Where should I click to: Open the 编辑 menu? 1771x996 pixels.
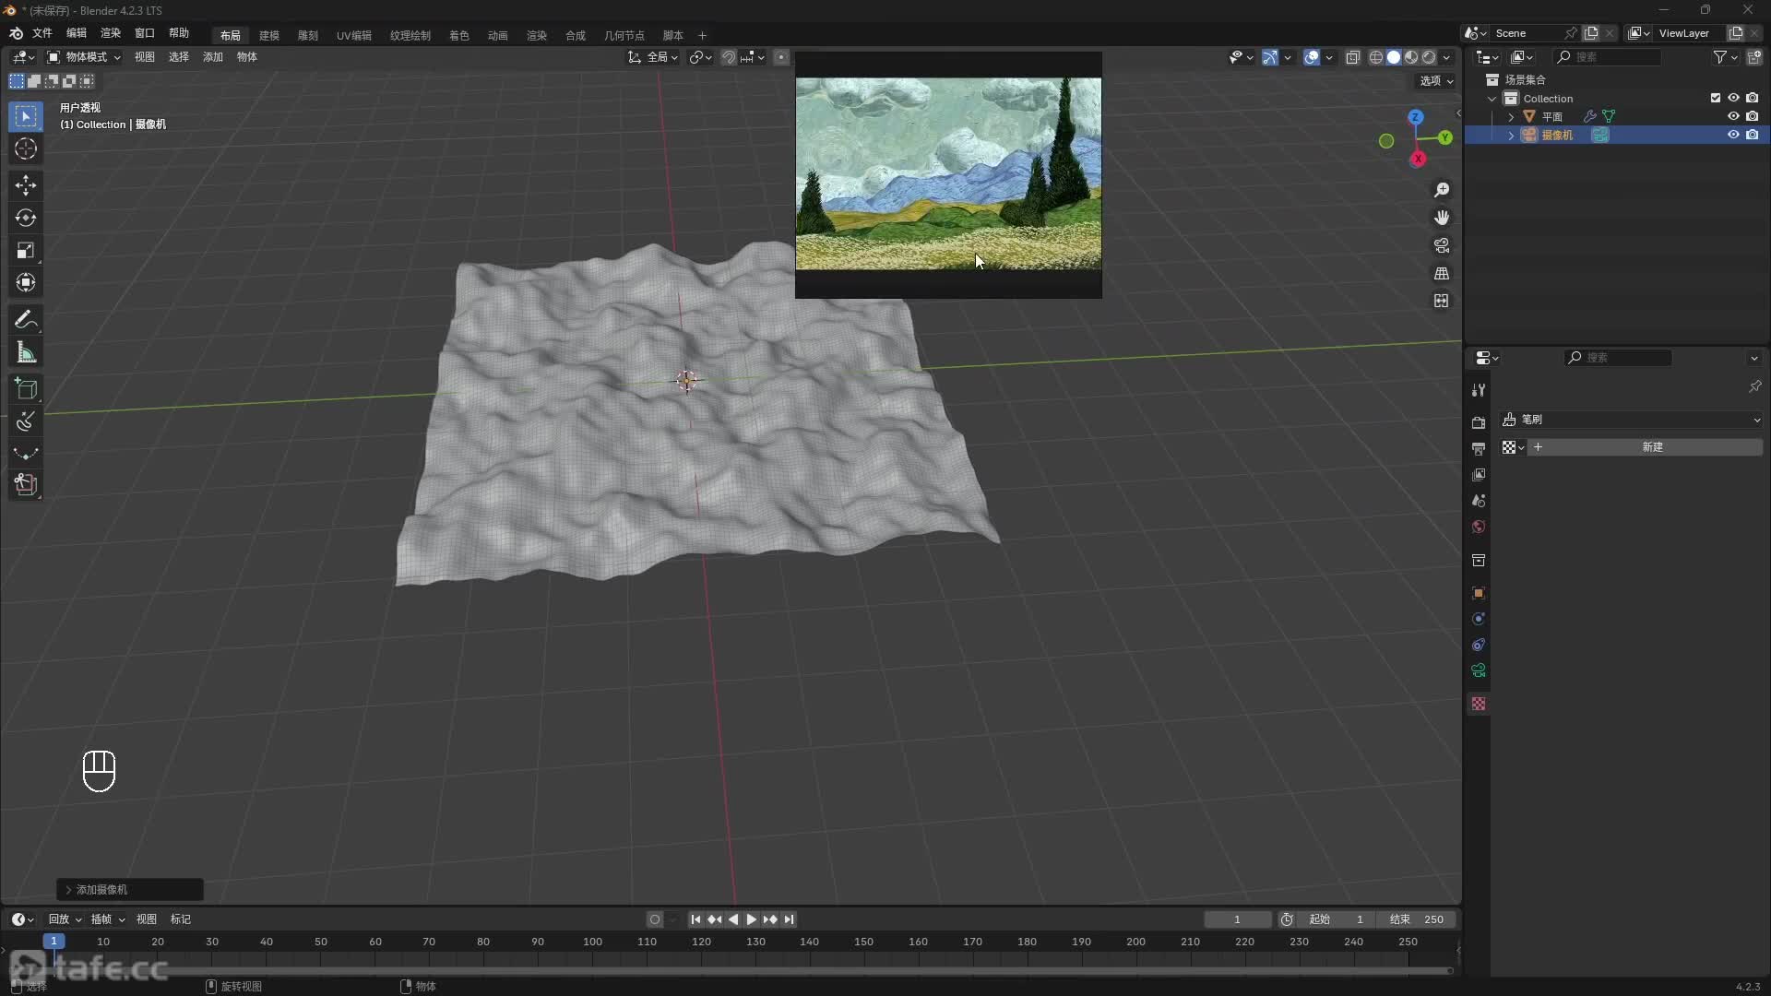(x=77, y=33)
